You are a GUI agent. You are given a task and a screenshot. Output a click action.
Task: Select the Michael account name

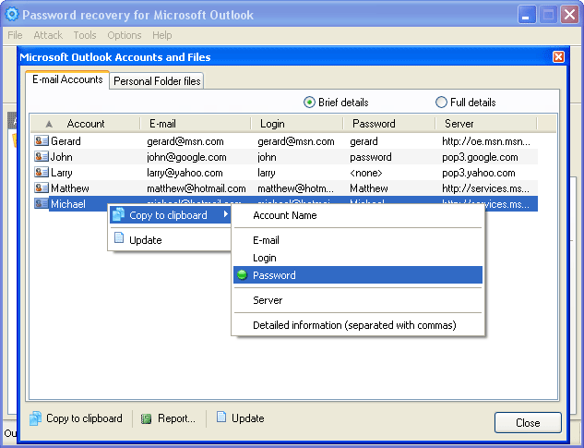68,203
